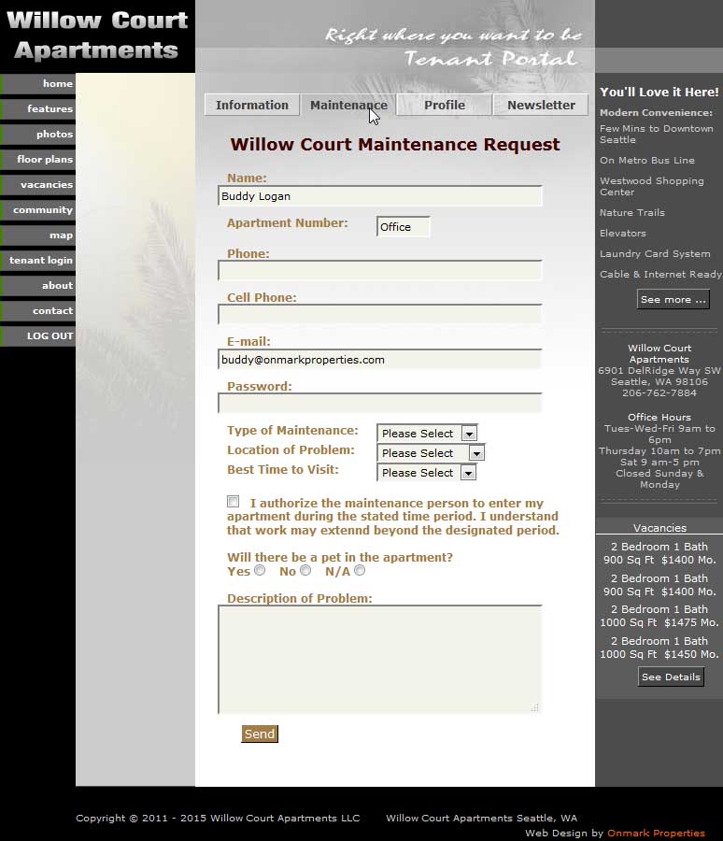This screenshot has width=723, height=841.
Task: Click the copyright 2011 - 2015 footer text
Action: (x=218, y=818)
